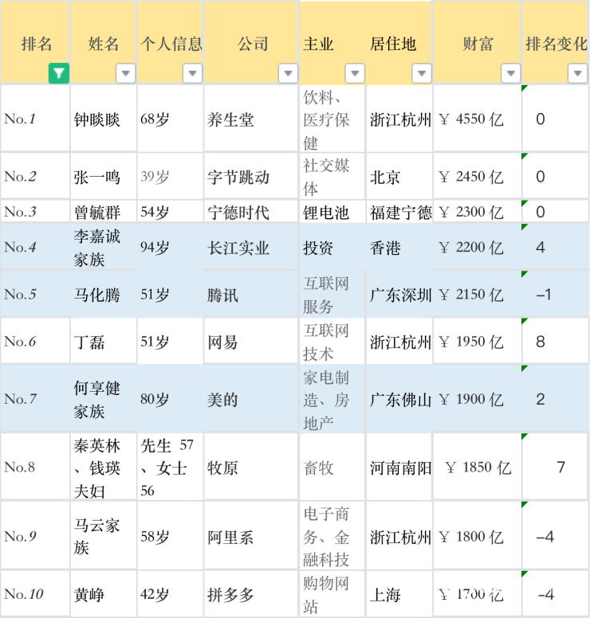The image size is (590, 618).
Task: Select the 公司 header text
Action: click(x=253, y=44)
